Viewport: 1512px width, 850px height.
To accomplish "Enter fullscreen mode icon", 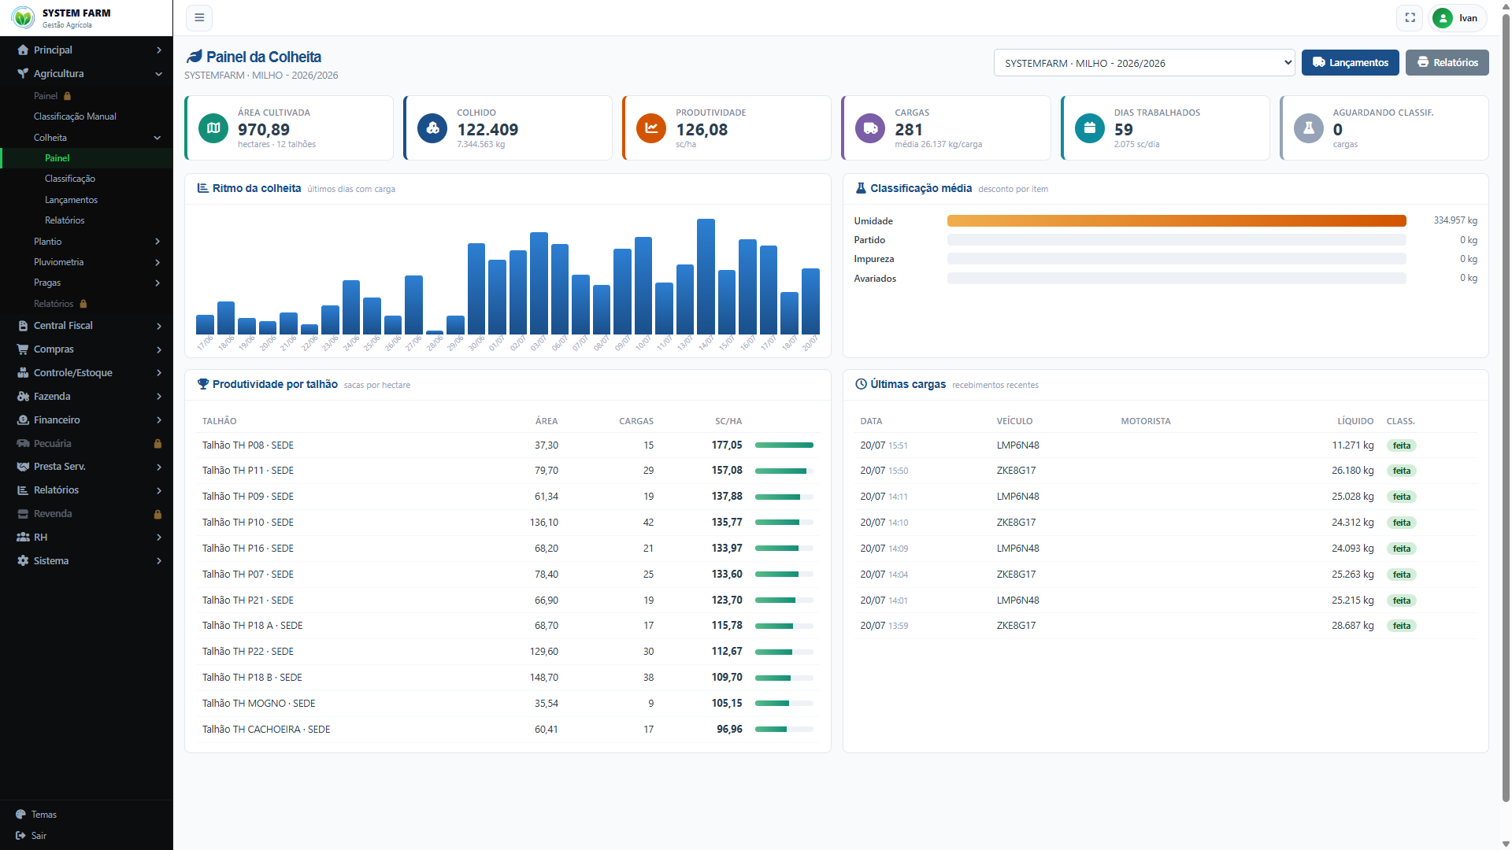I will pos(1410,17).
